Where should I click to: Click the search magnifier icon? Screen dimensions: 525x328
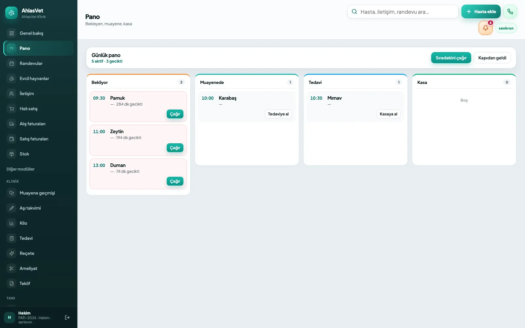(354, 11)
